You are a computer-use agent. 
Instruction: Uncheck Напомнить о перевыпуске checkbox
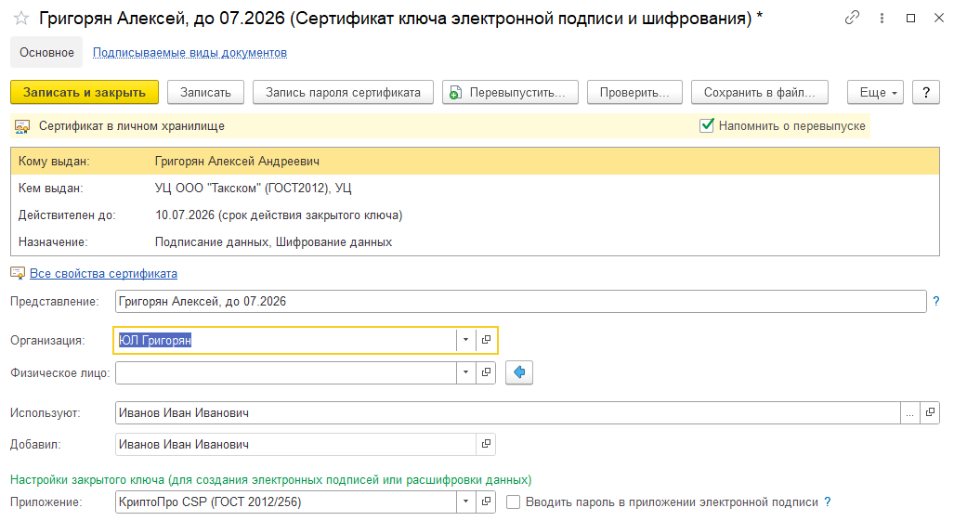(707, 125)
